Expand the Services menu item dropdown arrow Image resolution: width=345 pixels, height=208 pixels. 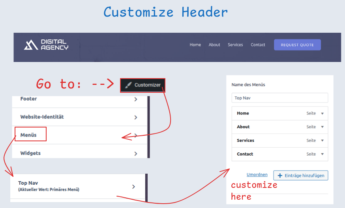322,141
